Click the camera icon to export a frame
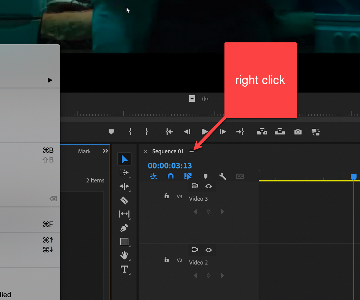 pos(298,132)
